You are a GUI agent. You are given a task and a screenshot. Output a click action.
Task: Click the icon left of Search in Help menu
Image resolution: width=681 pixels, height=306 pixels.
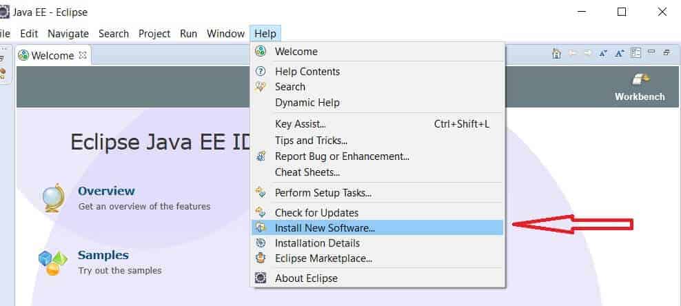click(x=260, y=86)
